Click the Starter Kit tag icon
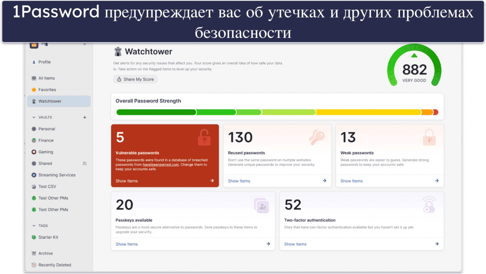The image size is (486, 274). point(34,237)
